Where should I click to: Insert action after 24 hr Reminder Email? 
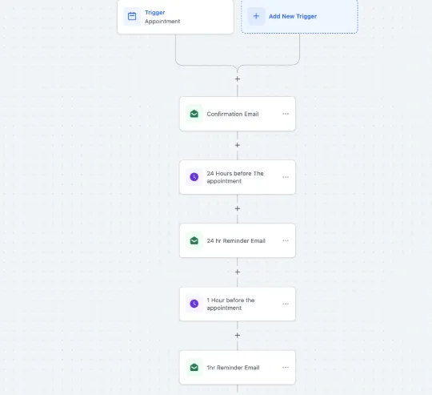coord(238,272)
